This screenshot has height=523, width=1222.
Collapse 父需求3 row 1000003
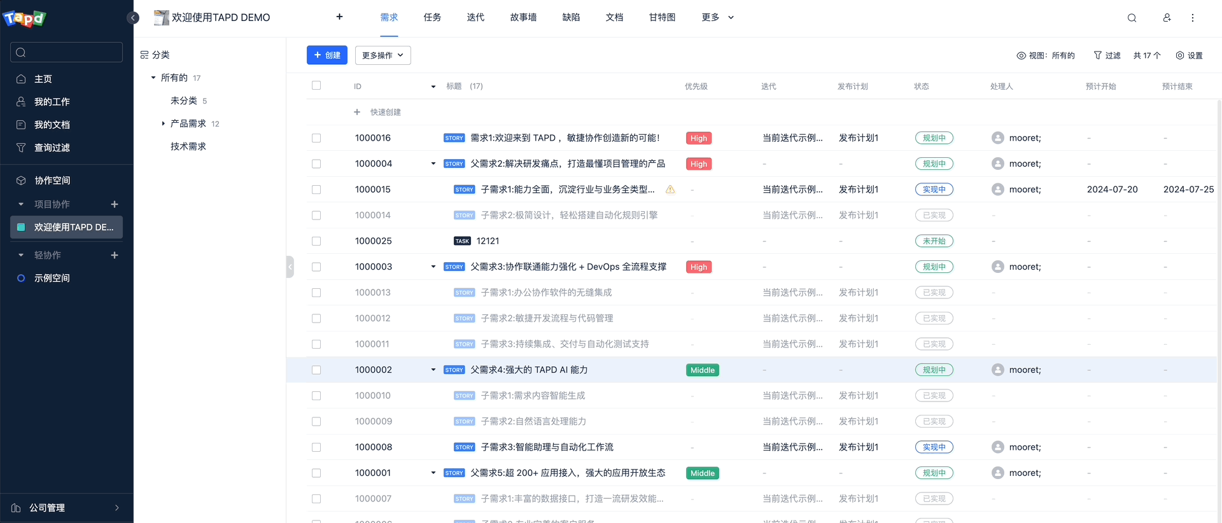click(x=433, y=267)
